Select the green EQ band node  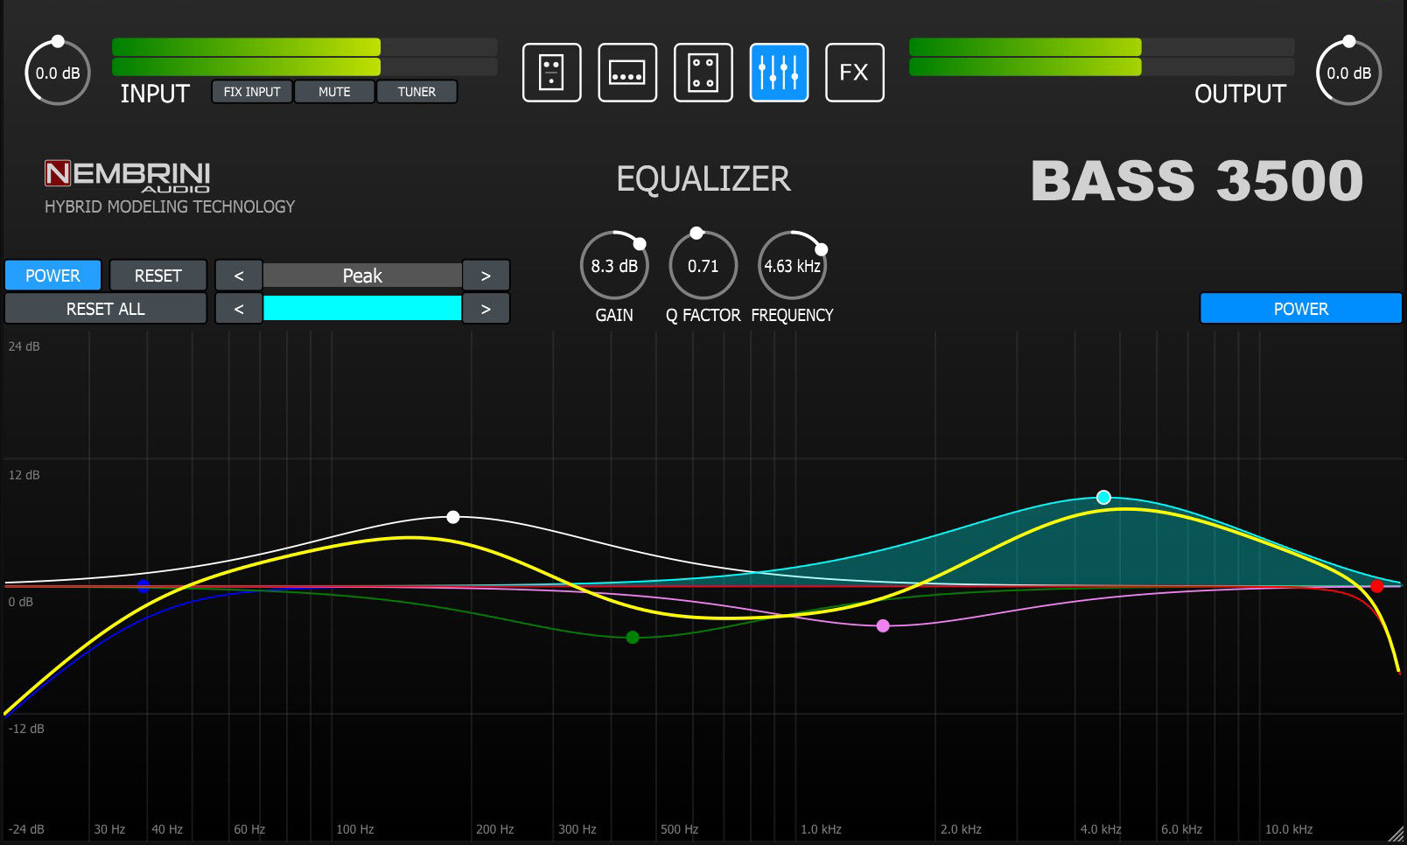coord(633,637)
